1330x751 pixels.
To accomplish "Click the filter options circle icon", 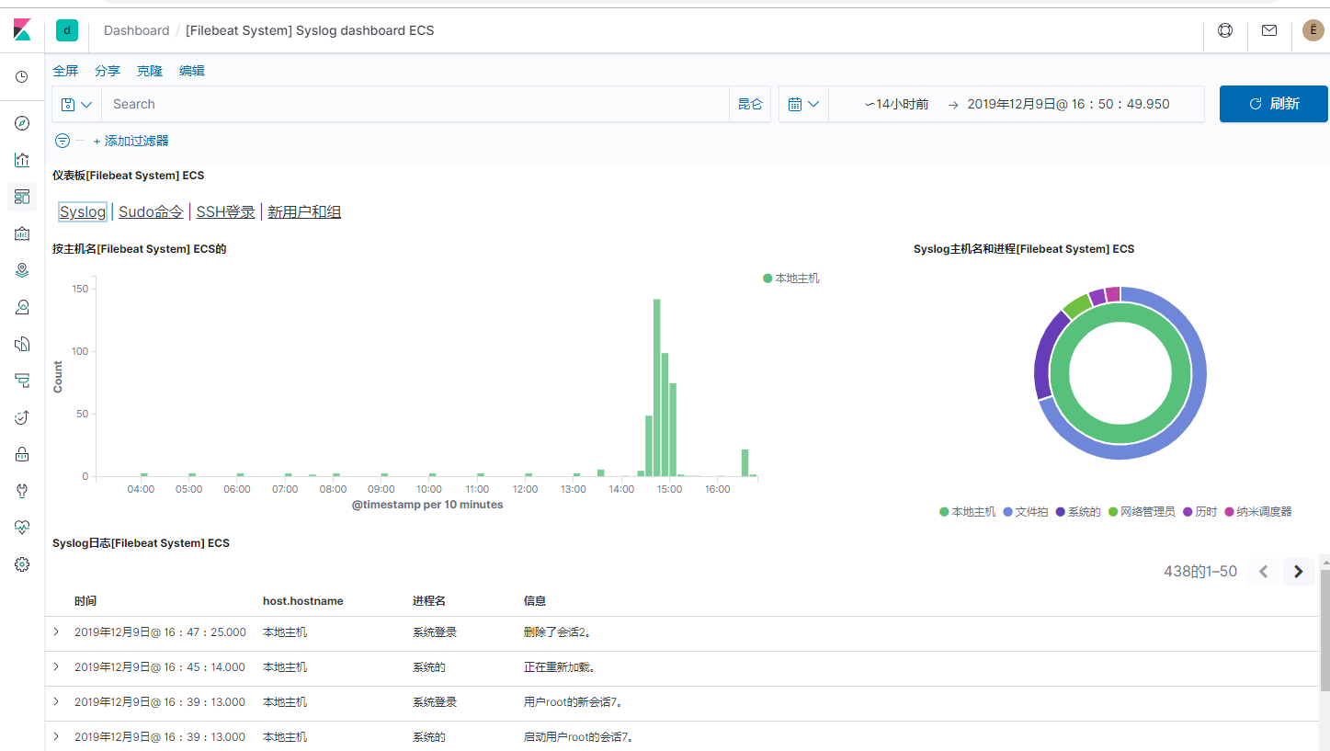I will pyautogui.click(x=63, y=141).
